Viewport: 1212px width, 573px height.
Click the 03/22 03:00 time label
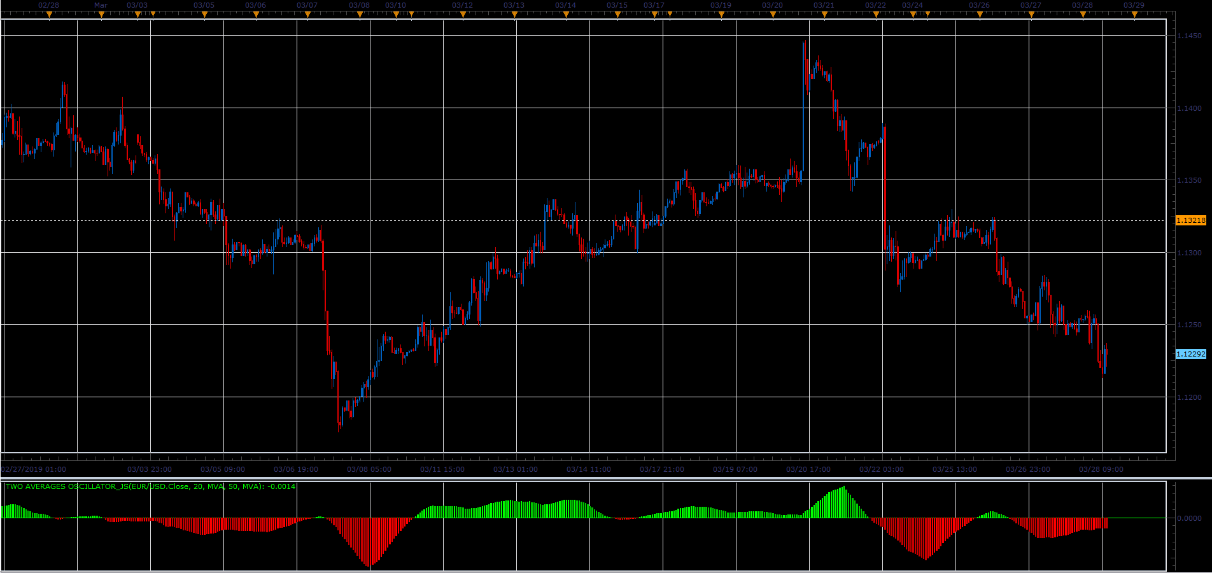coord(882,469)
